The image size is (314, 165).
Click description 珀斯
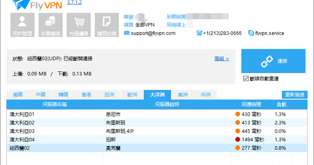pos(111,140)
